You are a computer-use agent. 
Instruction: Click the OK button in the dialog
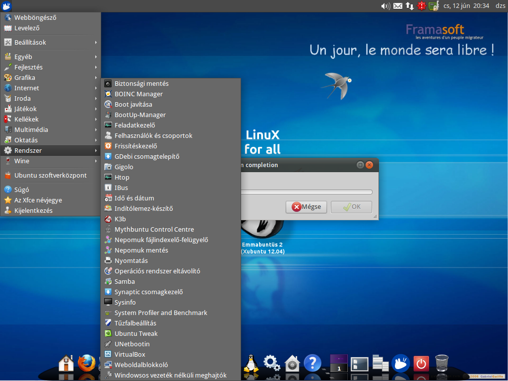tap(351, 207)
